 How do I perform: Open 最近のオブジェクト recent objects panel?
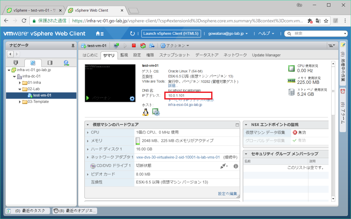click(75, 211)
